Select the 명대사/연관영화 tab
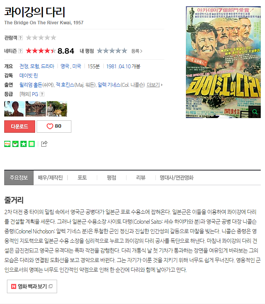Viewport: 265px width, 304px height. tap(177, 177)
